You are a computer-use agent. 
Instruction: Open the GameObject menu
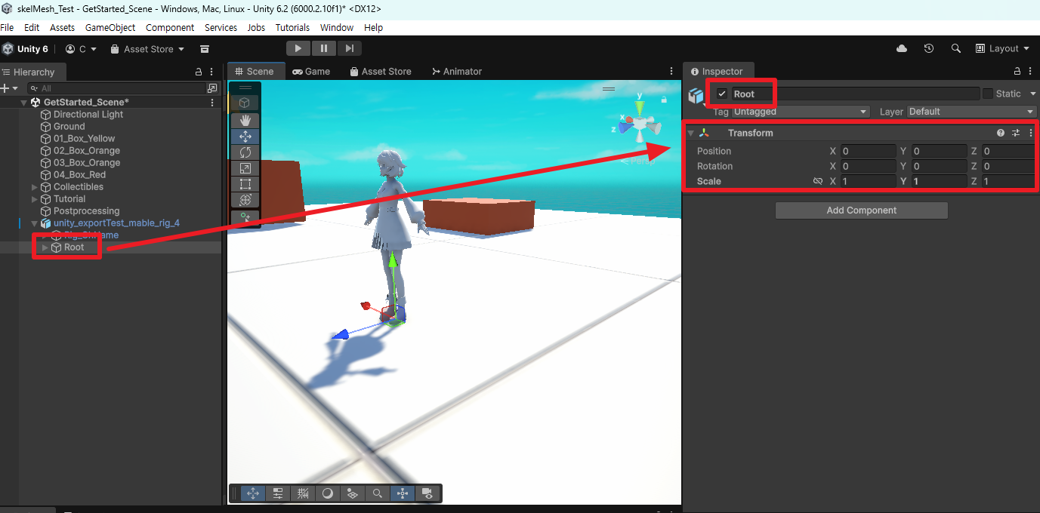pos(110,27)
